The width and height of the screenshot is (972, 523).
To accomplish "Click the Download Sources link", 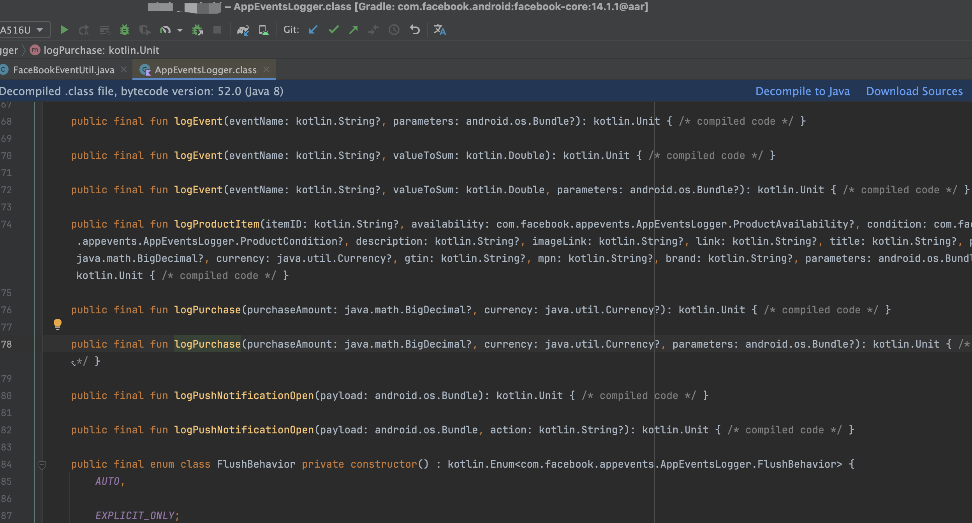I will 914,91.
